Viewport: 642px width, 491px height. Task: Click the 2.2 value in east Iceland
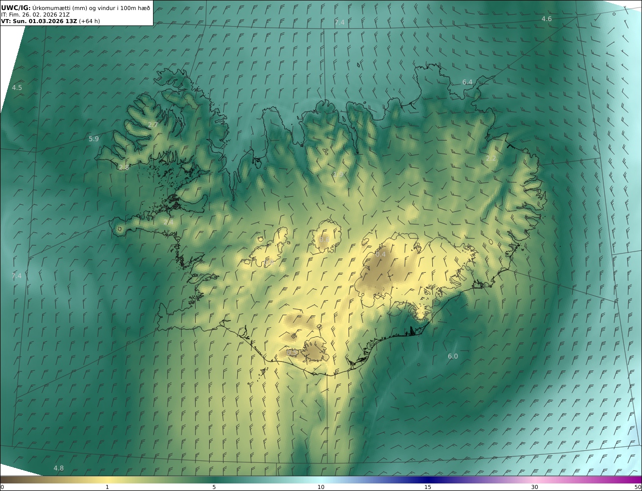491,158
